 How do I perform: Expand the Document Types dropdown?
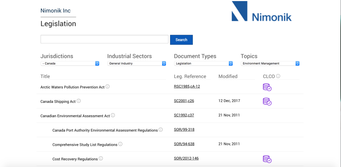click(x=203, y=63)
